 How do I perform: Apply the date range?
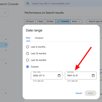(x=91, y=93)
